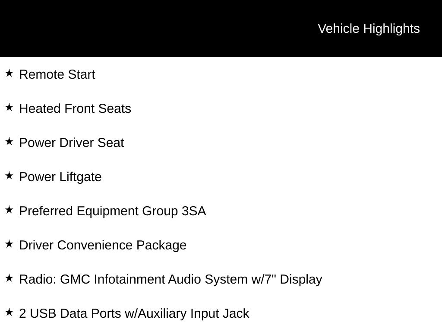The image size is (442, 332).
Task: Select the Vehicle Highlights header title
Action: [369, 29]
